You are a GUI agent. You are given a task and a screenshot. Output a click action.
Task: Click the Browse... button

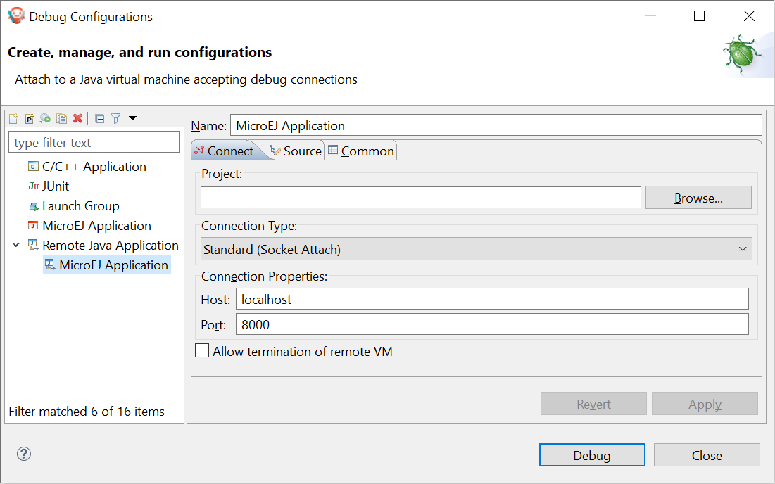pos(698,198)
